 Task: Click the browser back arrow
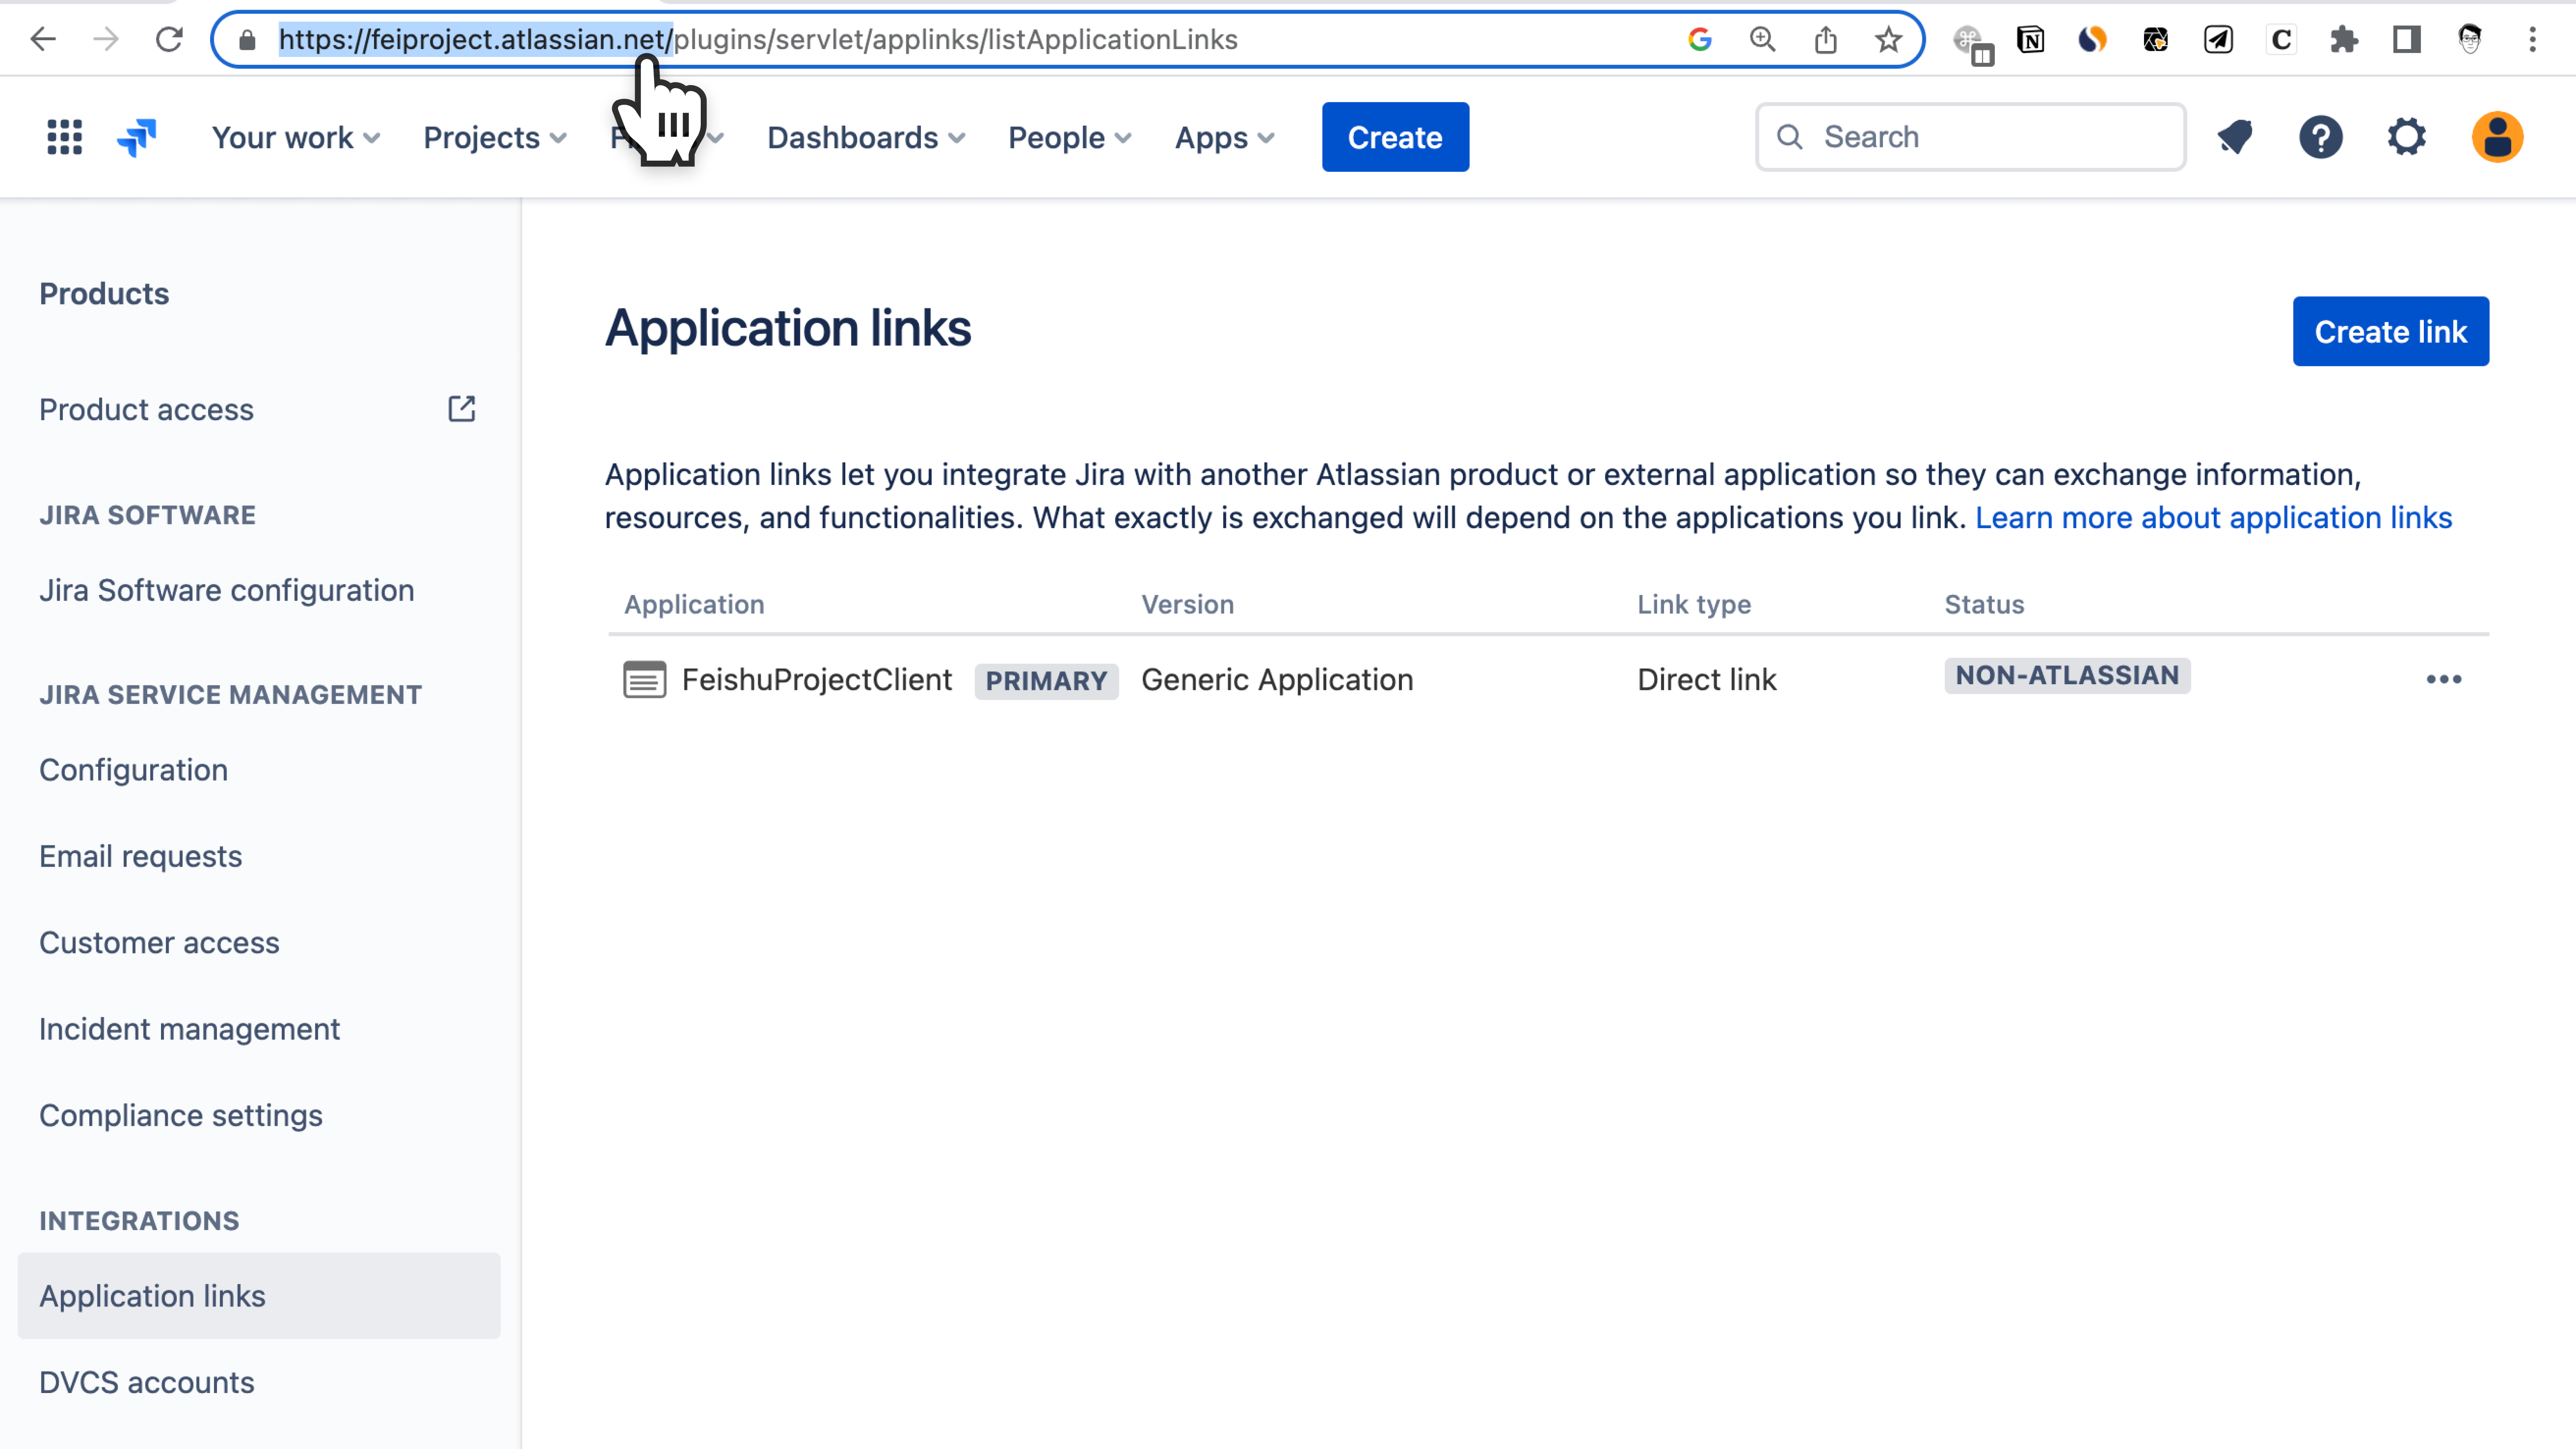tap(43, 39)
